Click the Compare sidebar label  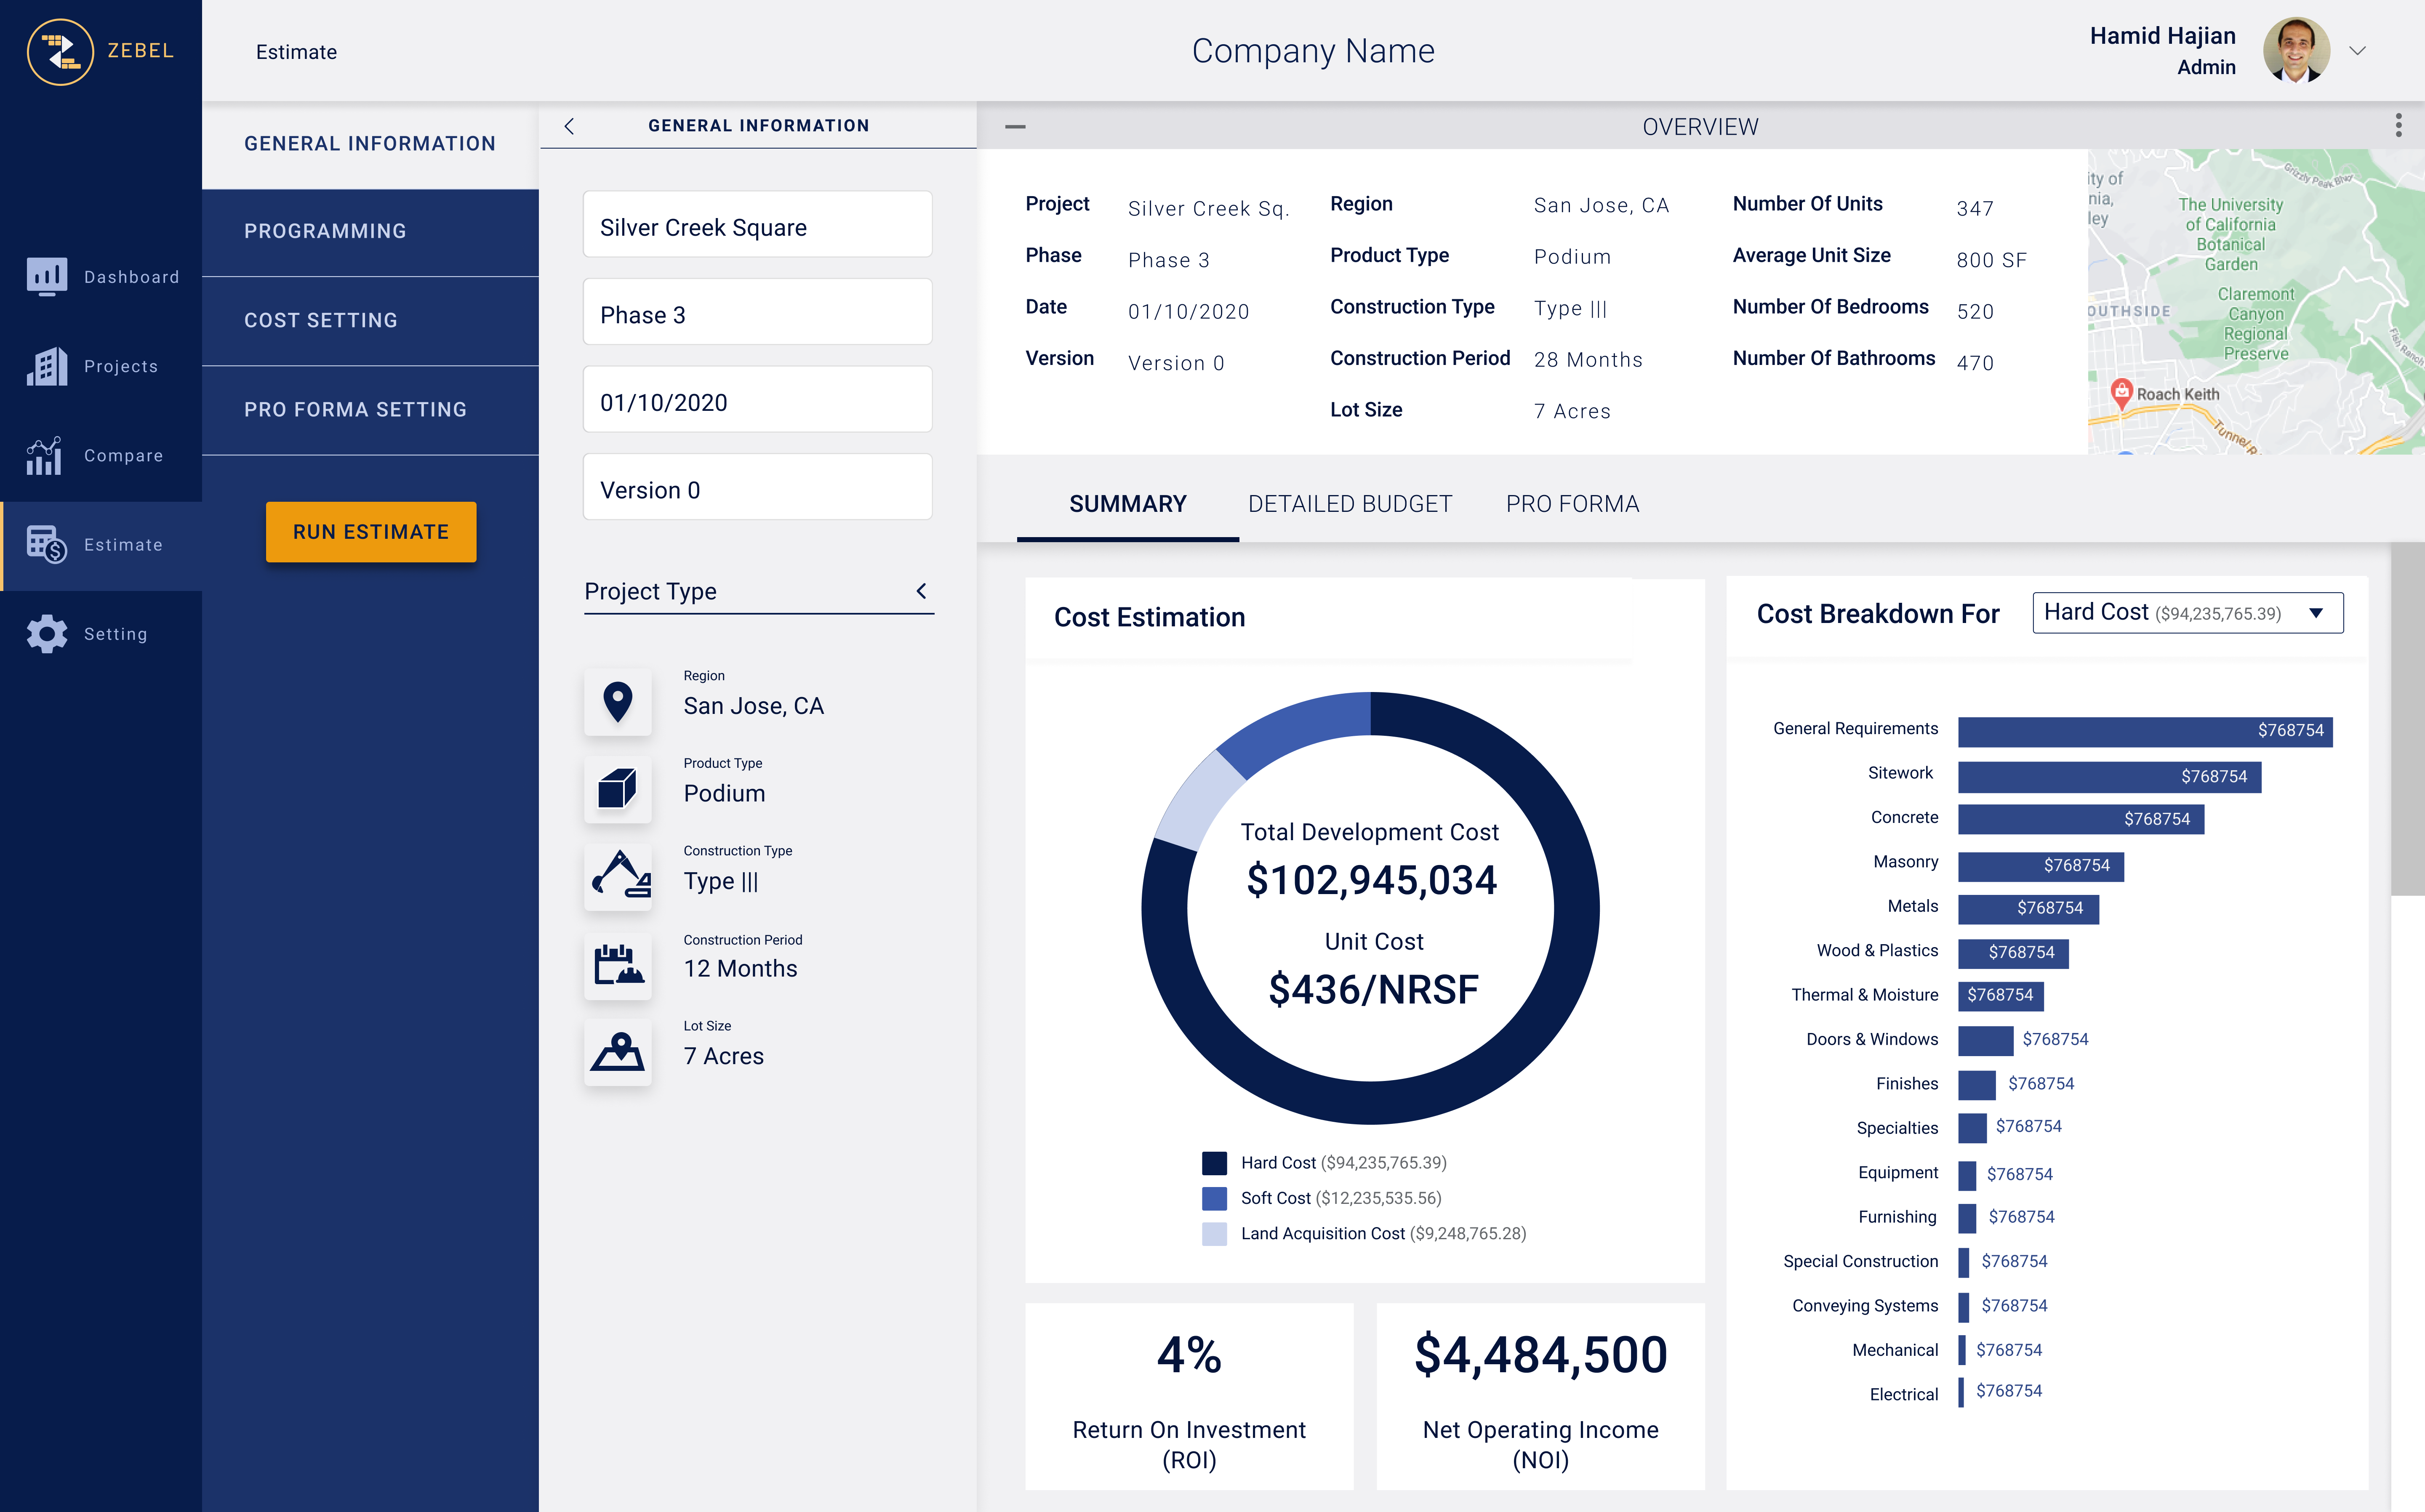pyautogui.click(x=123, y=455)
